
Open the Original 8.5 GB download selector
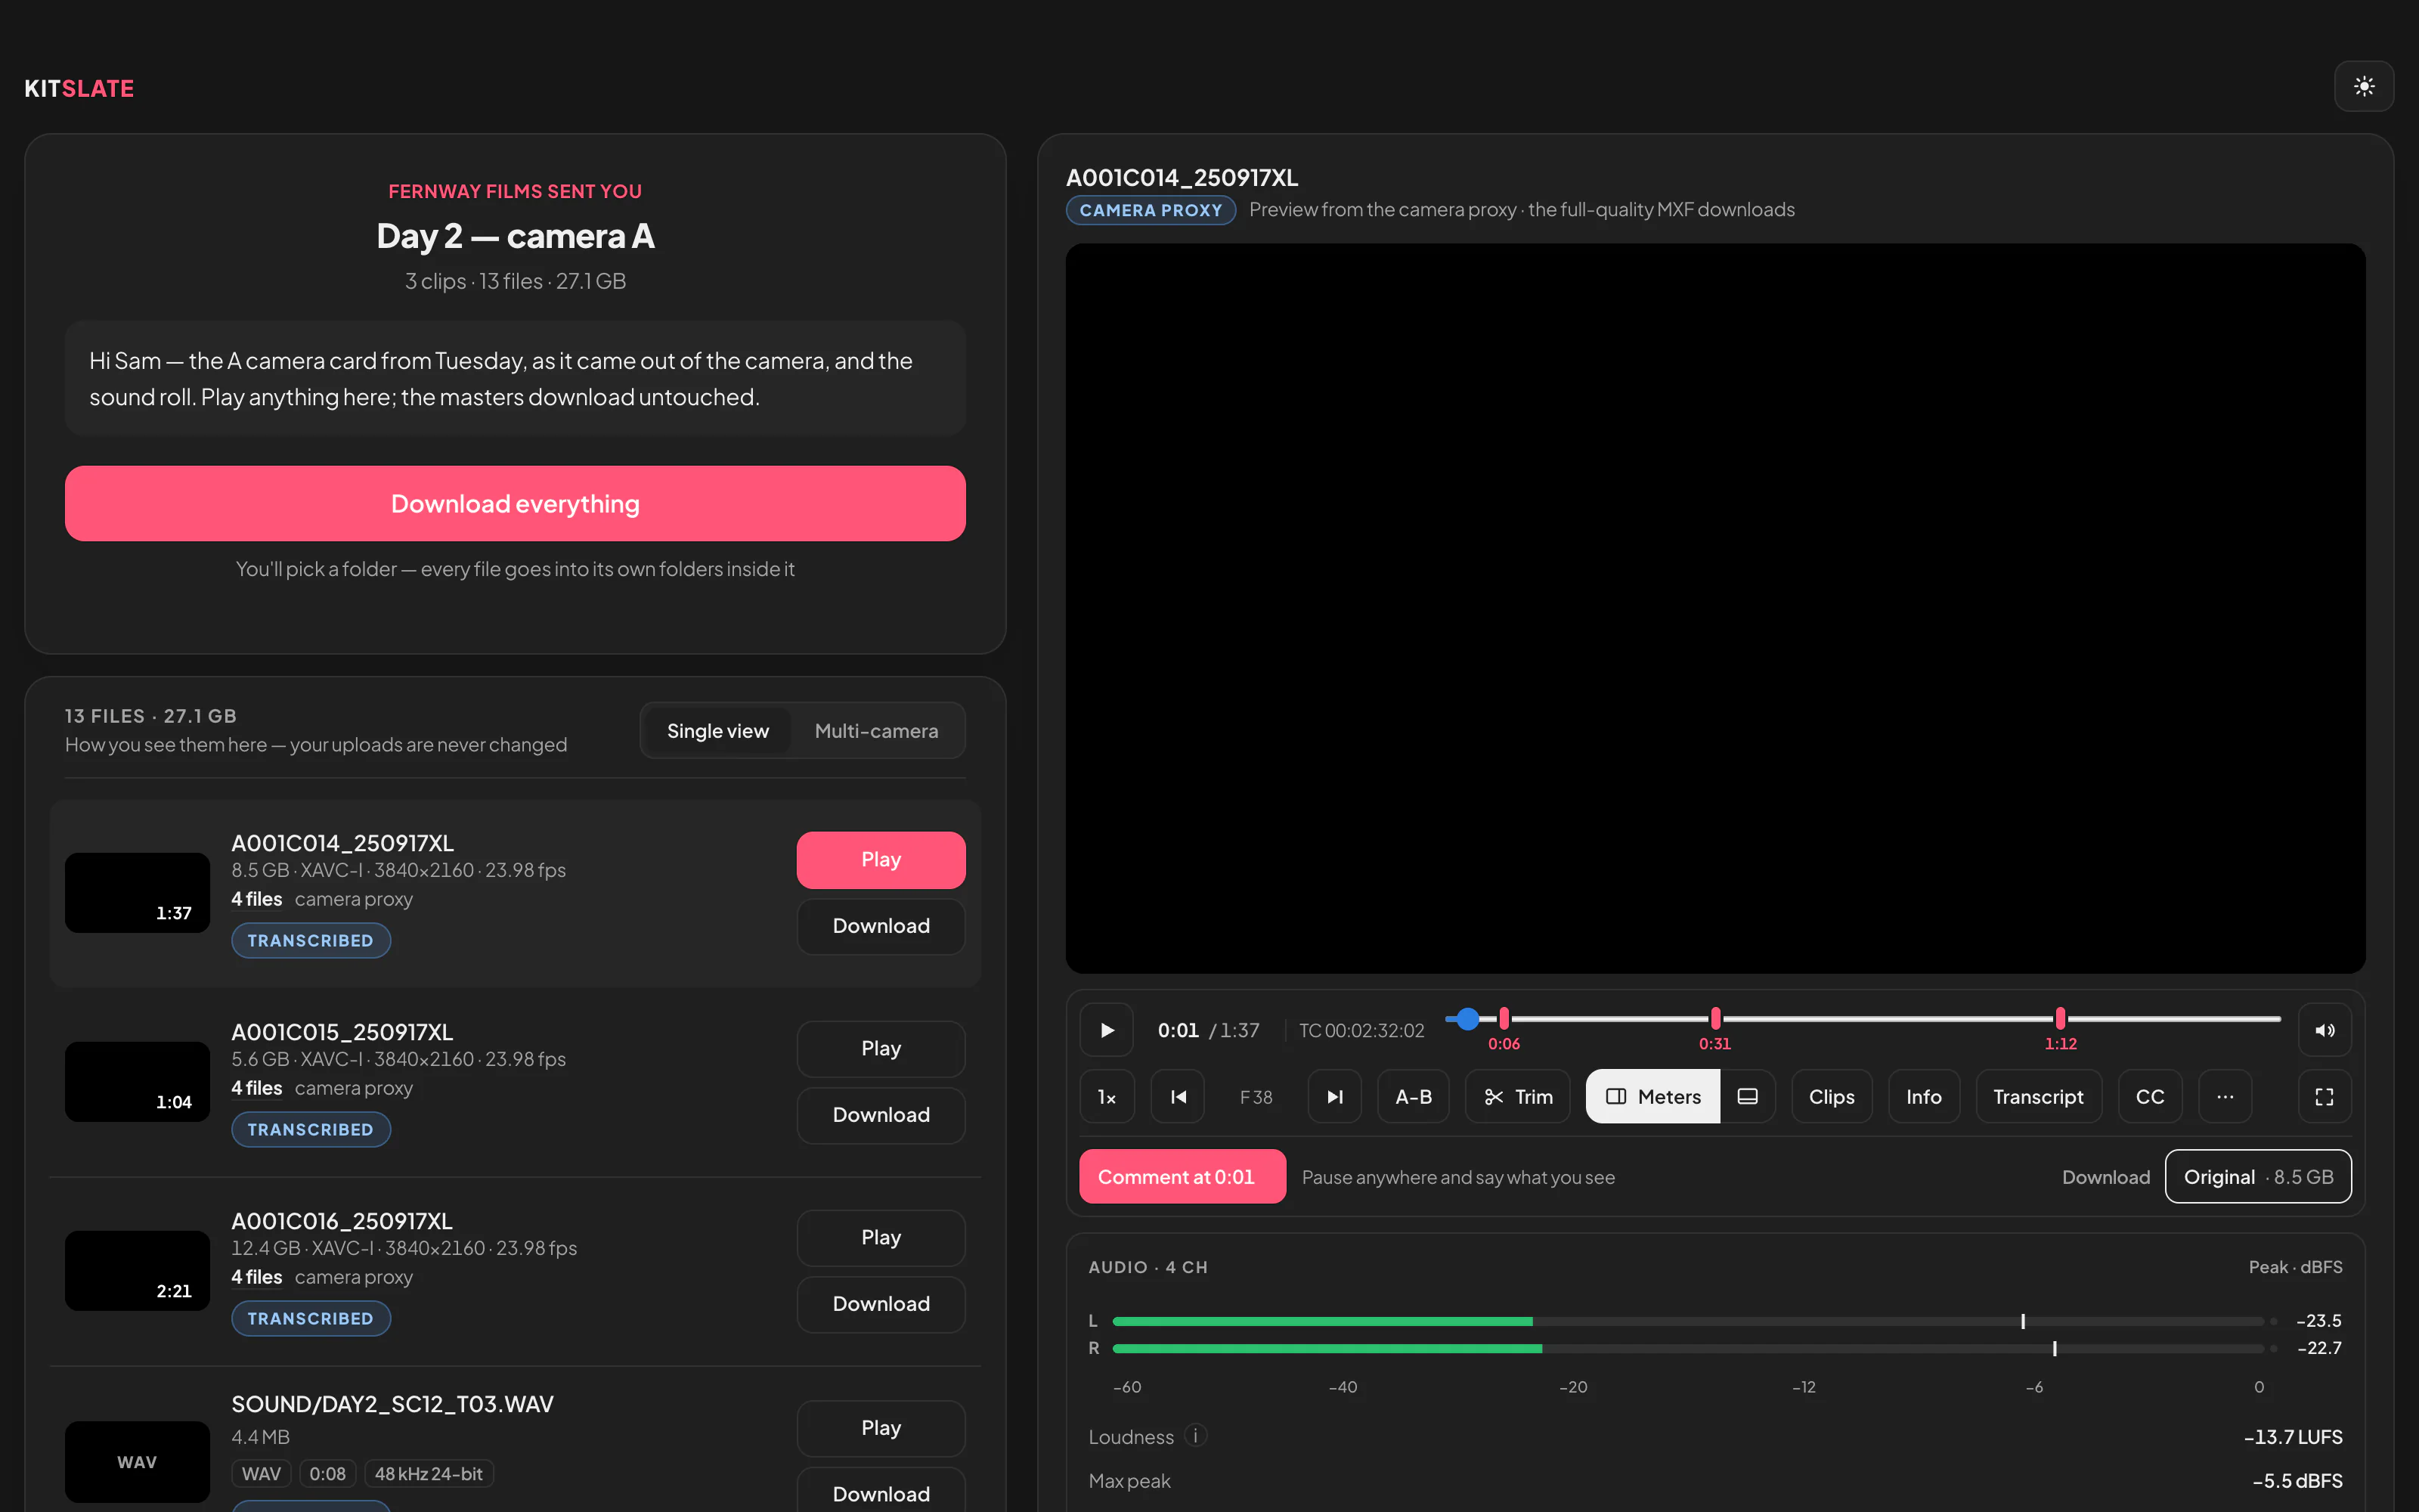pos(2258,1177)
